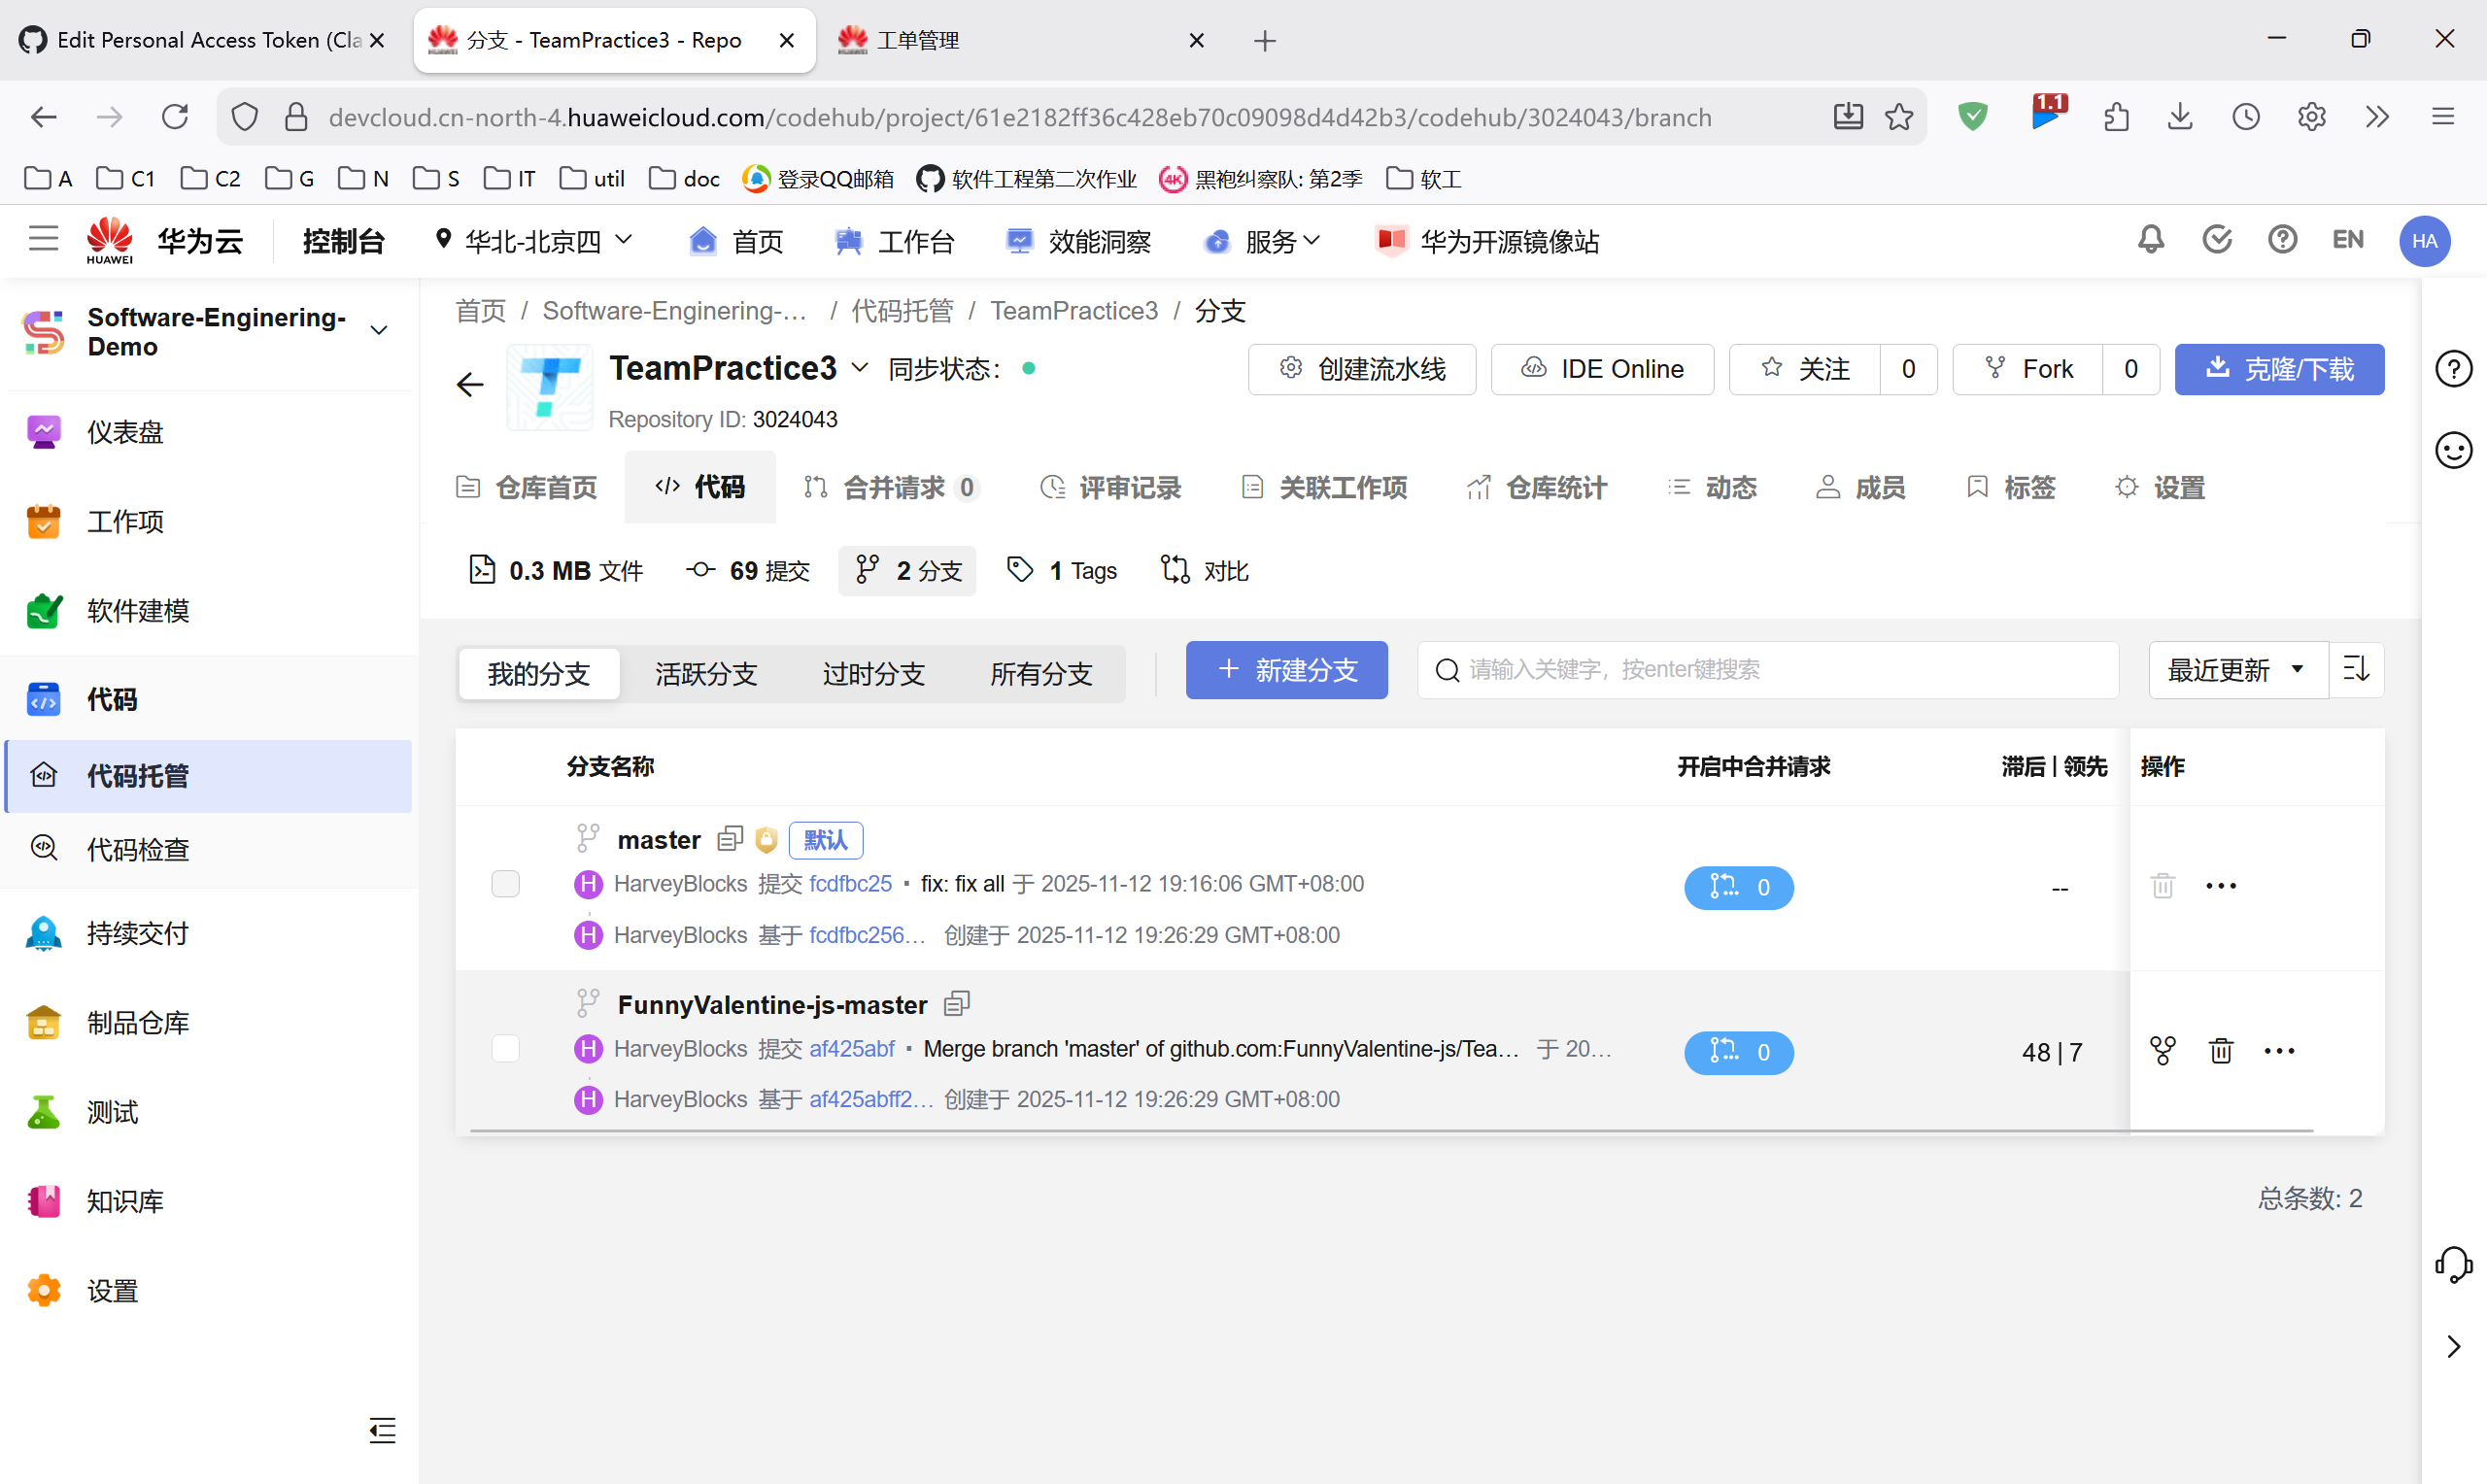This screenshot has width=2487, height=1484.
Task: Check the master branch checkbox
Action: click(x=505, y=883)
